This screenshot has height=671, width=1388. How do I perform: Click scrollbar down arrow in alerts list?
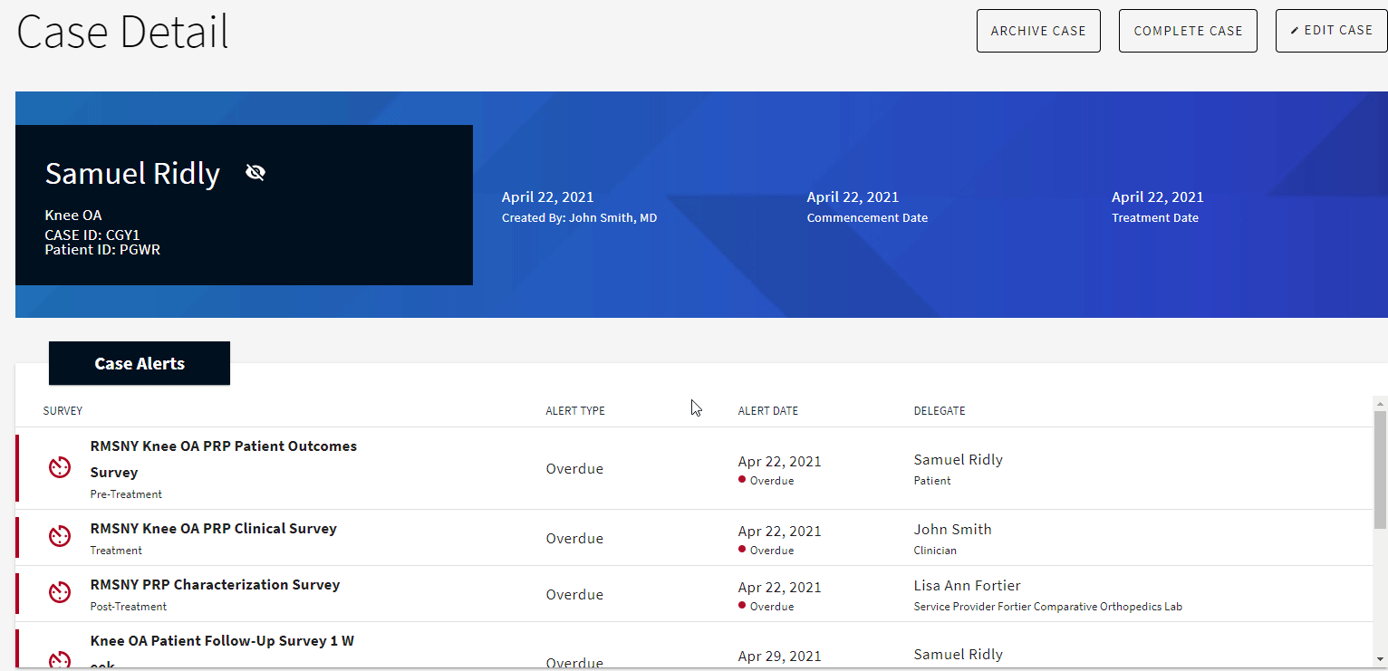(1380, 659)
